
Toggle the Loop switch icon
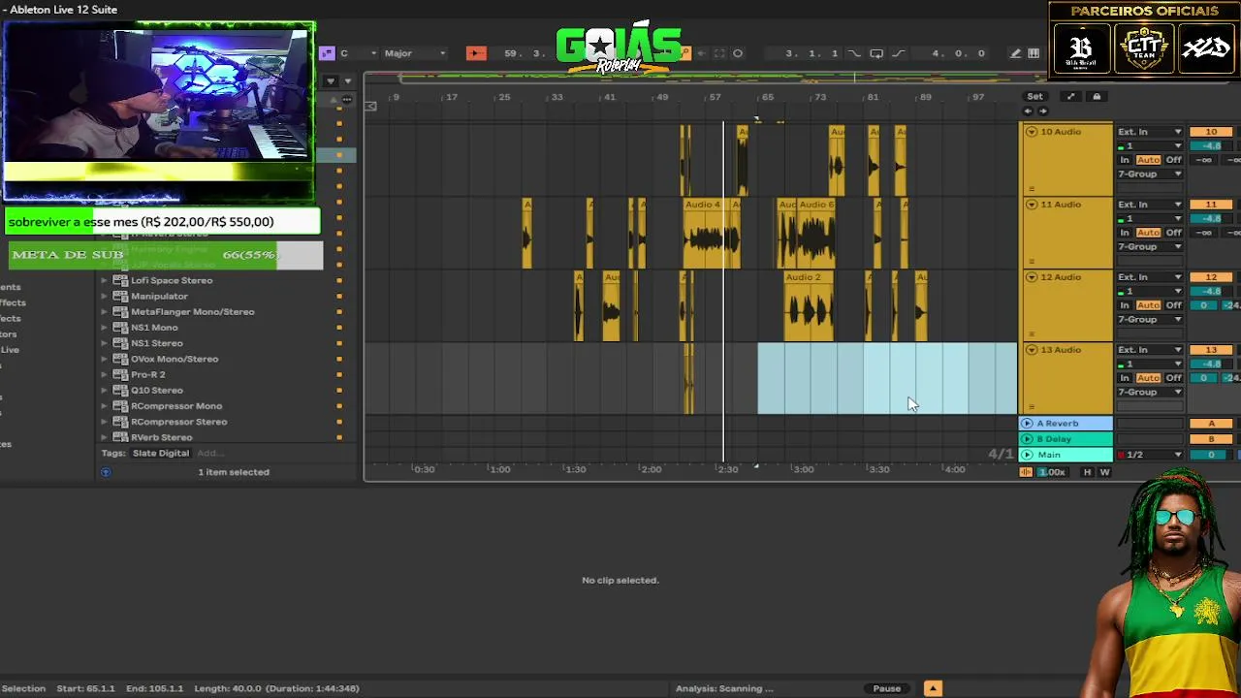pos(876,53)
